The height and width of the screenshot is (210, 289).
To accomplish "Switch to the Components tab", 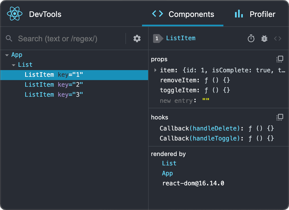I will pos(183,14).
